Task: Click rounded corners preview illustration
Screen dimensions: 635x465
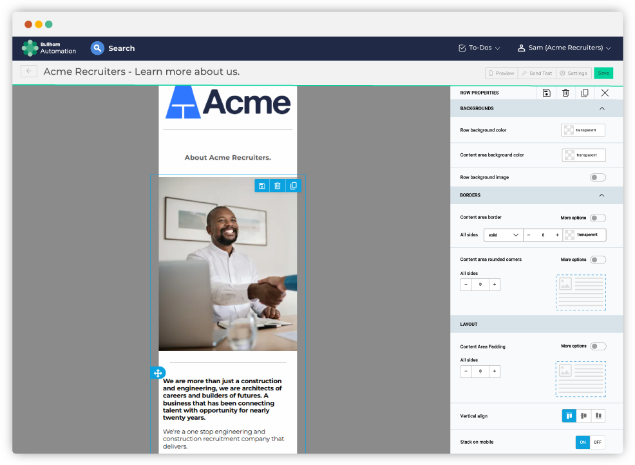Action: point(581,292)
